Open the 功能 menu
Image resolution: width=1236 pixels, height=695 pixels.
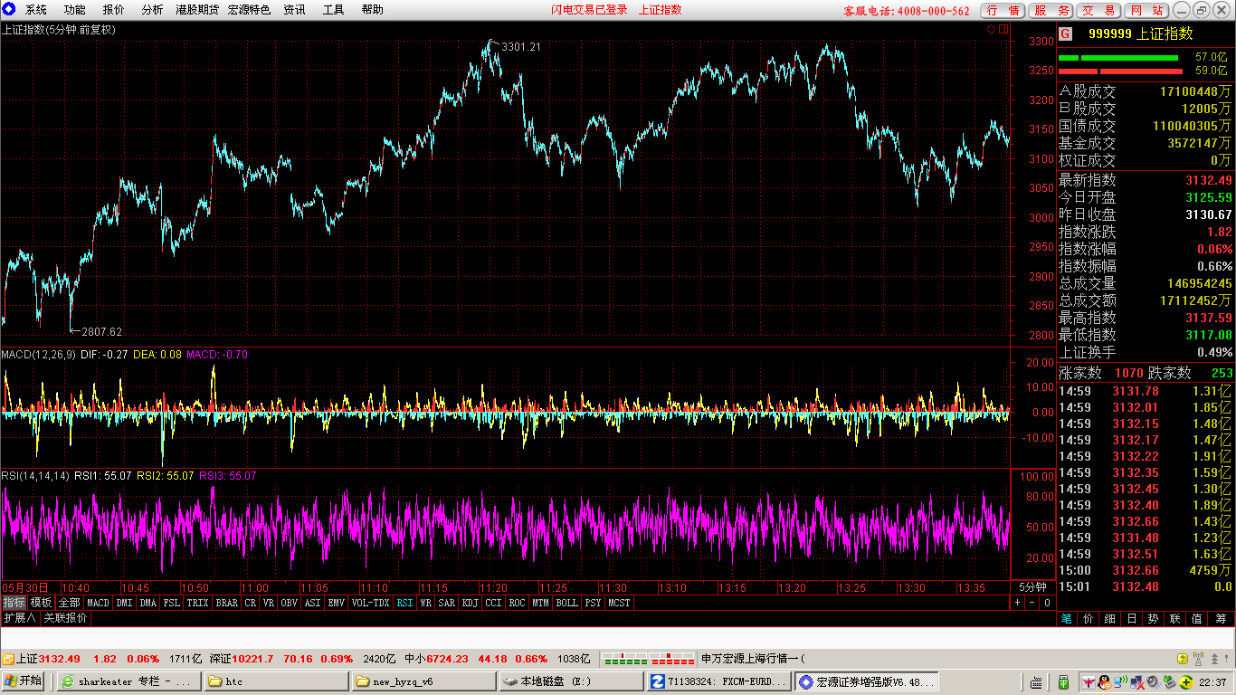tap(75, 10)
